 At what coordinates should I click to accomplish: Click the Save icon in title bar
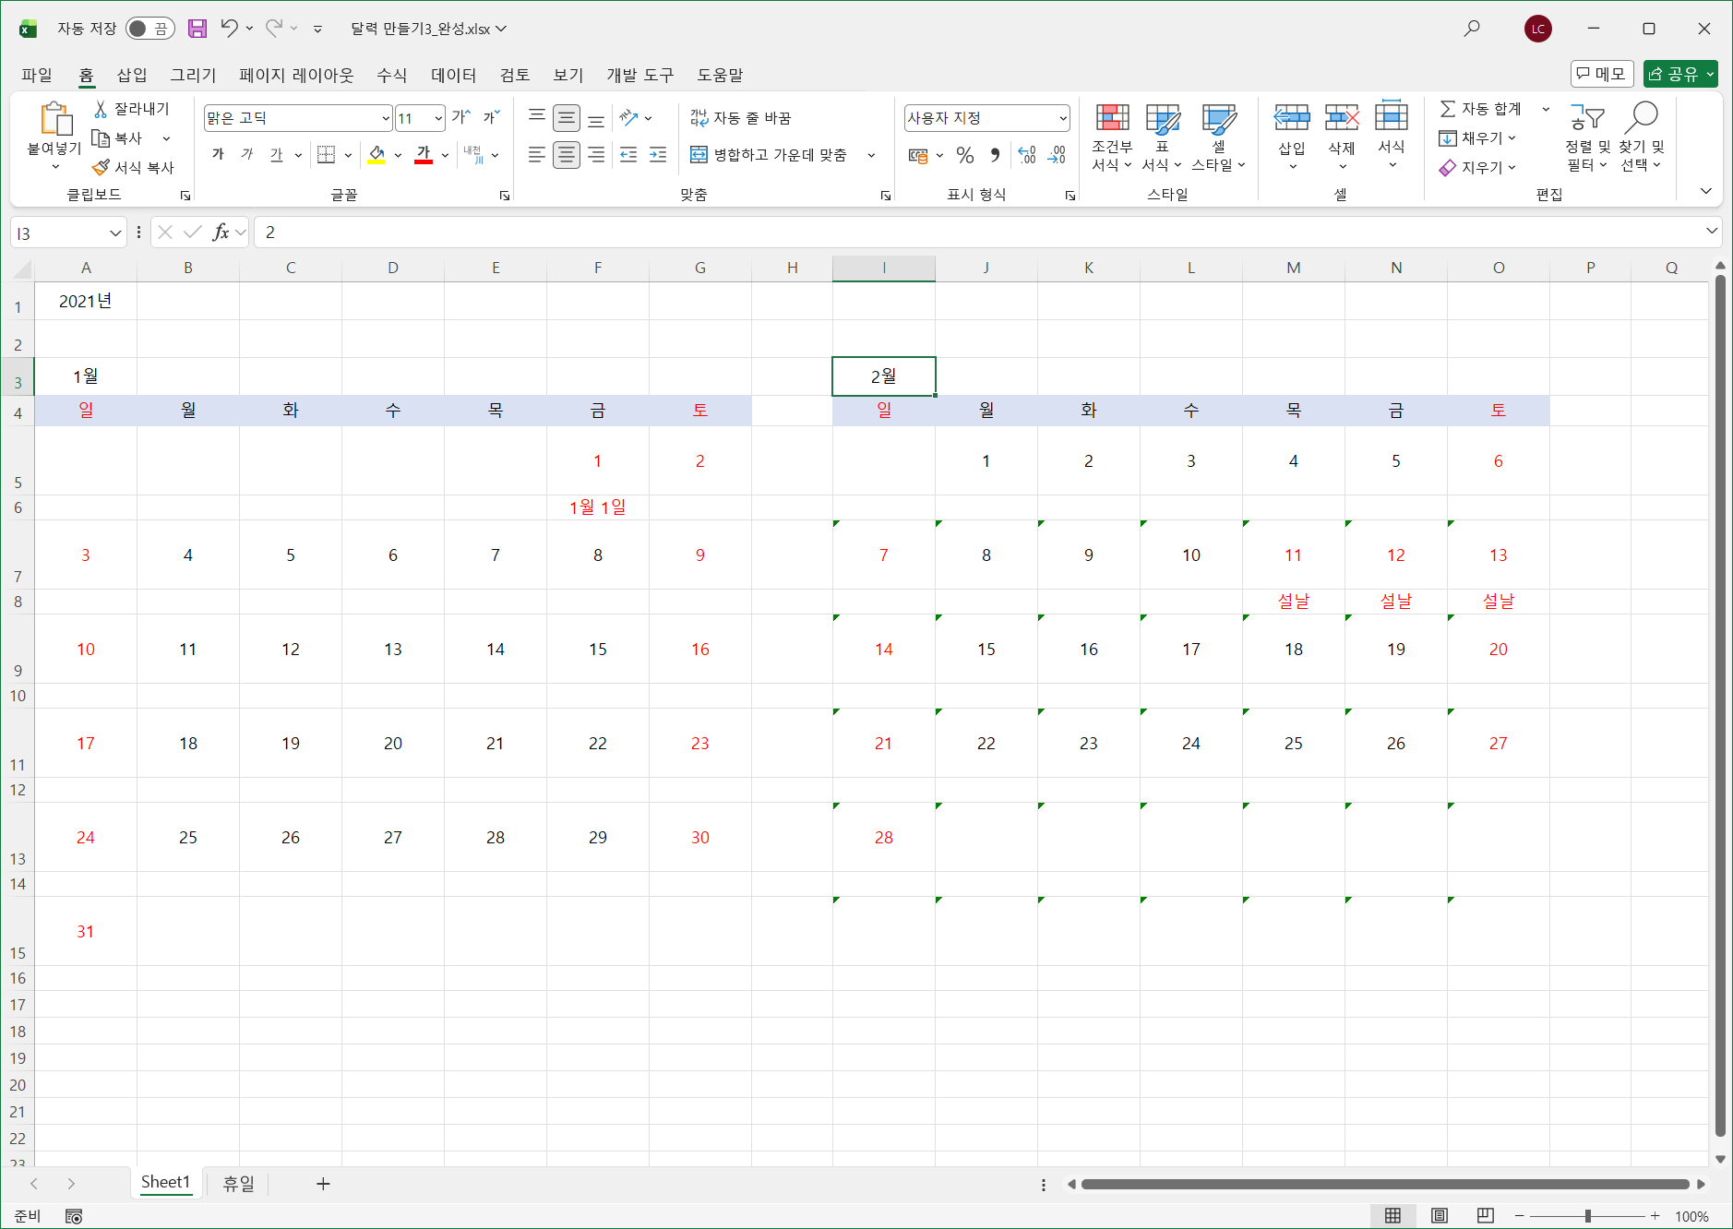pos(197,29)
